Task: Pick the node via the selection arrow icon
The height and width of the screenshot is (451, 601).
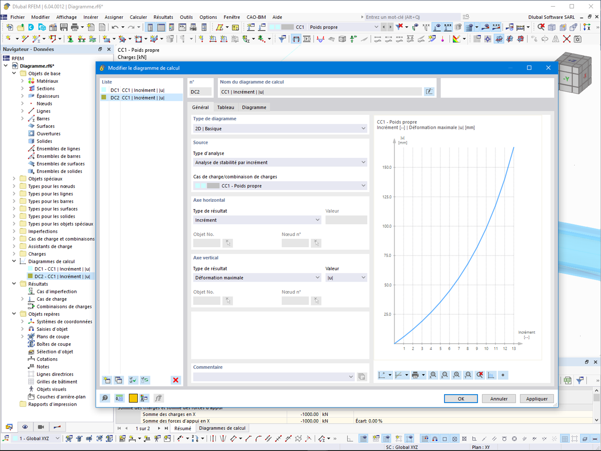Action: tap(316, 243)
